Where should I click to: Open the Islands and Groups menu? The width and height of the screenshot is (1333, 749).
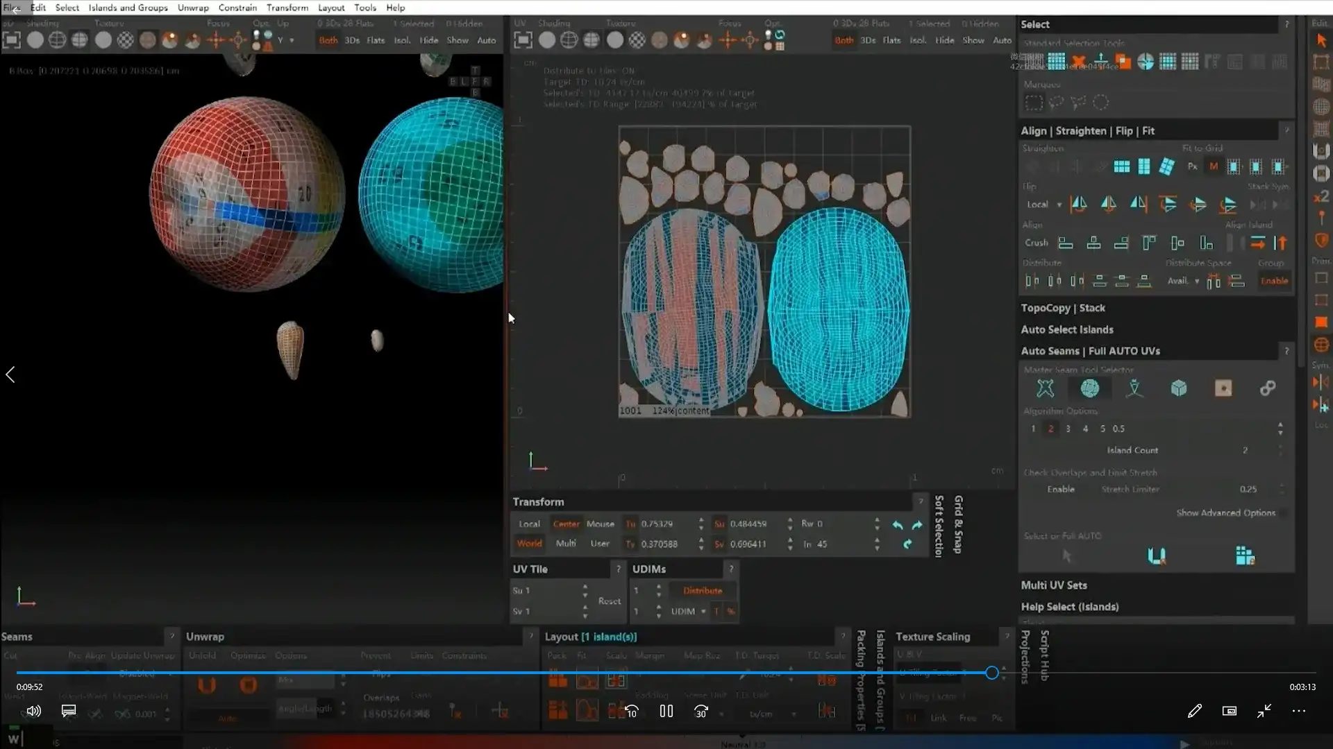tap(128, 8)
